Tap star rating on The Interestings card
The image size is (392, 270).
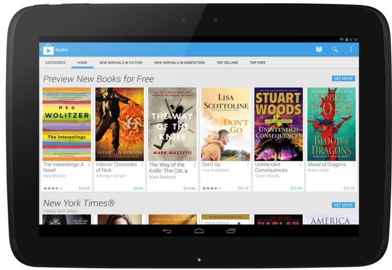pyautogui.click(x=53, y=188)
